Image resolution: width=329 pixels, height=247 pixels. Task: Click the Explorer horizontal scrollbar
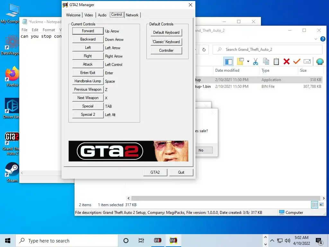pos(226,198)
